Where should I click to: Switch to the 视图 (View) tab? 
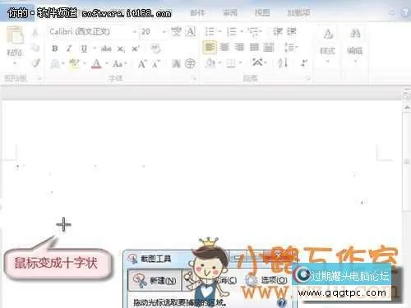point(262,12)
